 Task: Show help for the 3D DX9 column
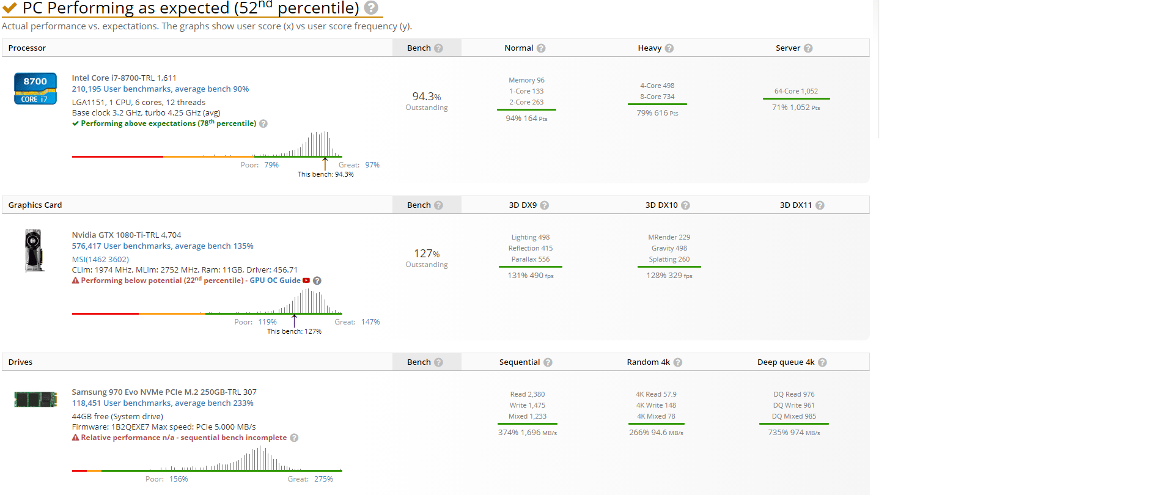pyautogui.click(x=545, y=205)
